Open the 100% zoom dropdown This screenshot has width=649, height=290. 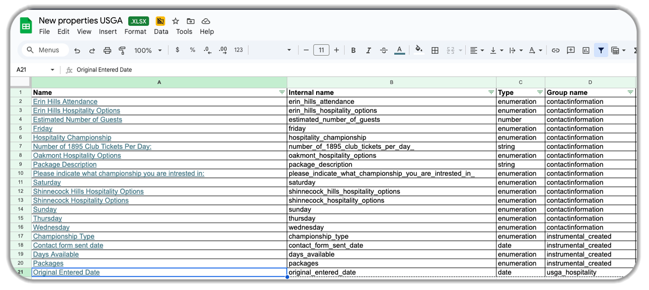coord(148,50)
